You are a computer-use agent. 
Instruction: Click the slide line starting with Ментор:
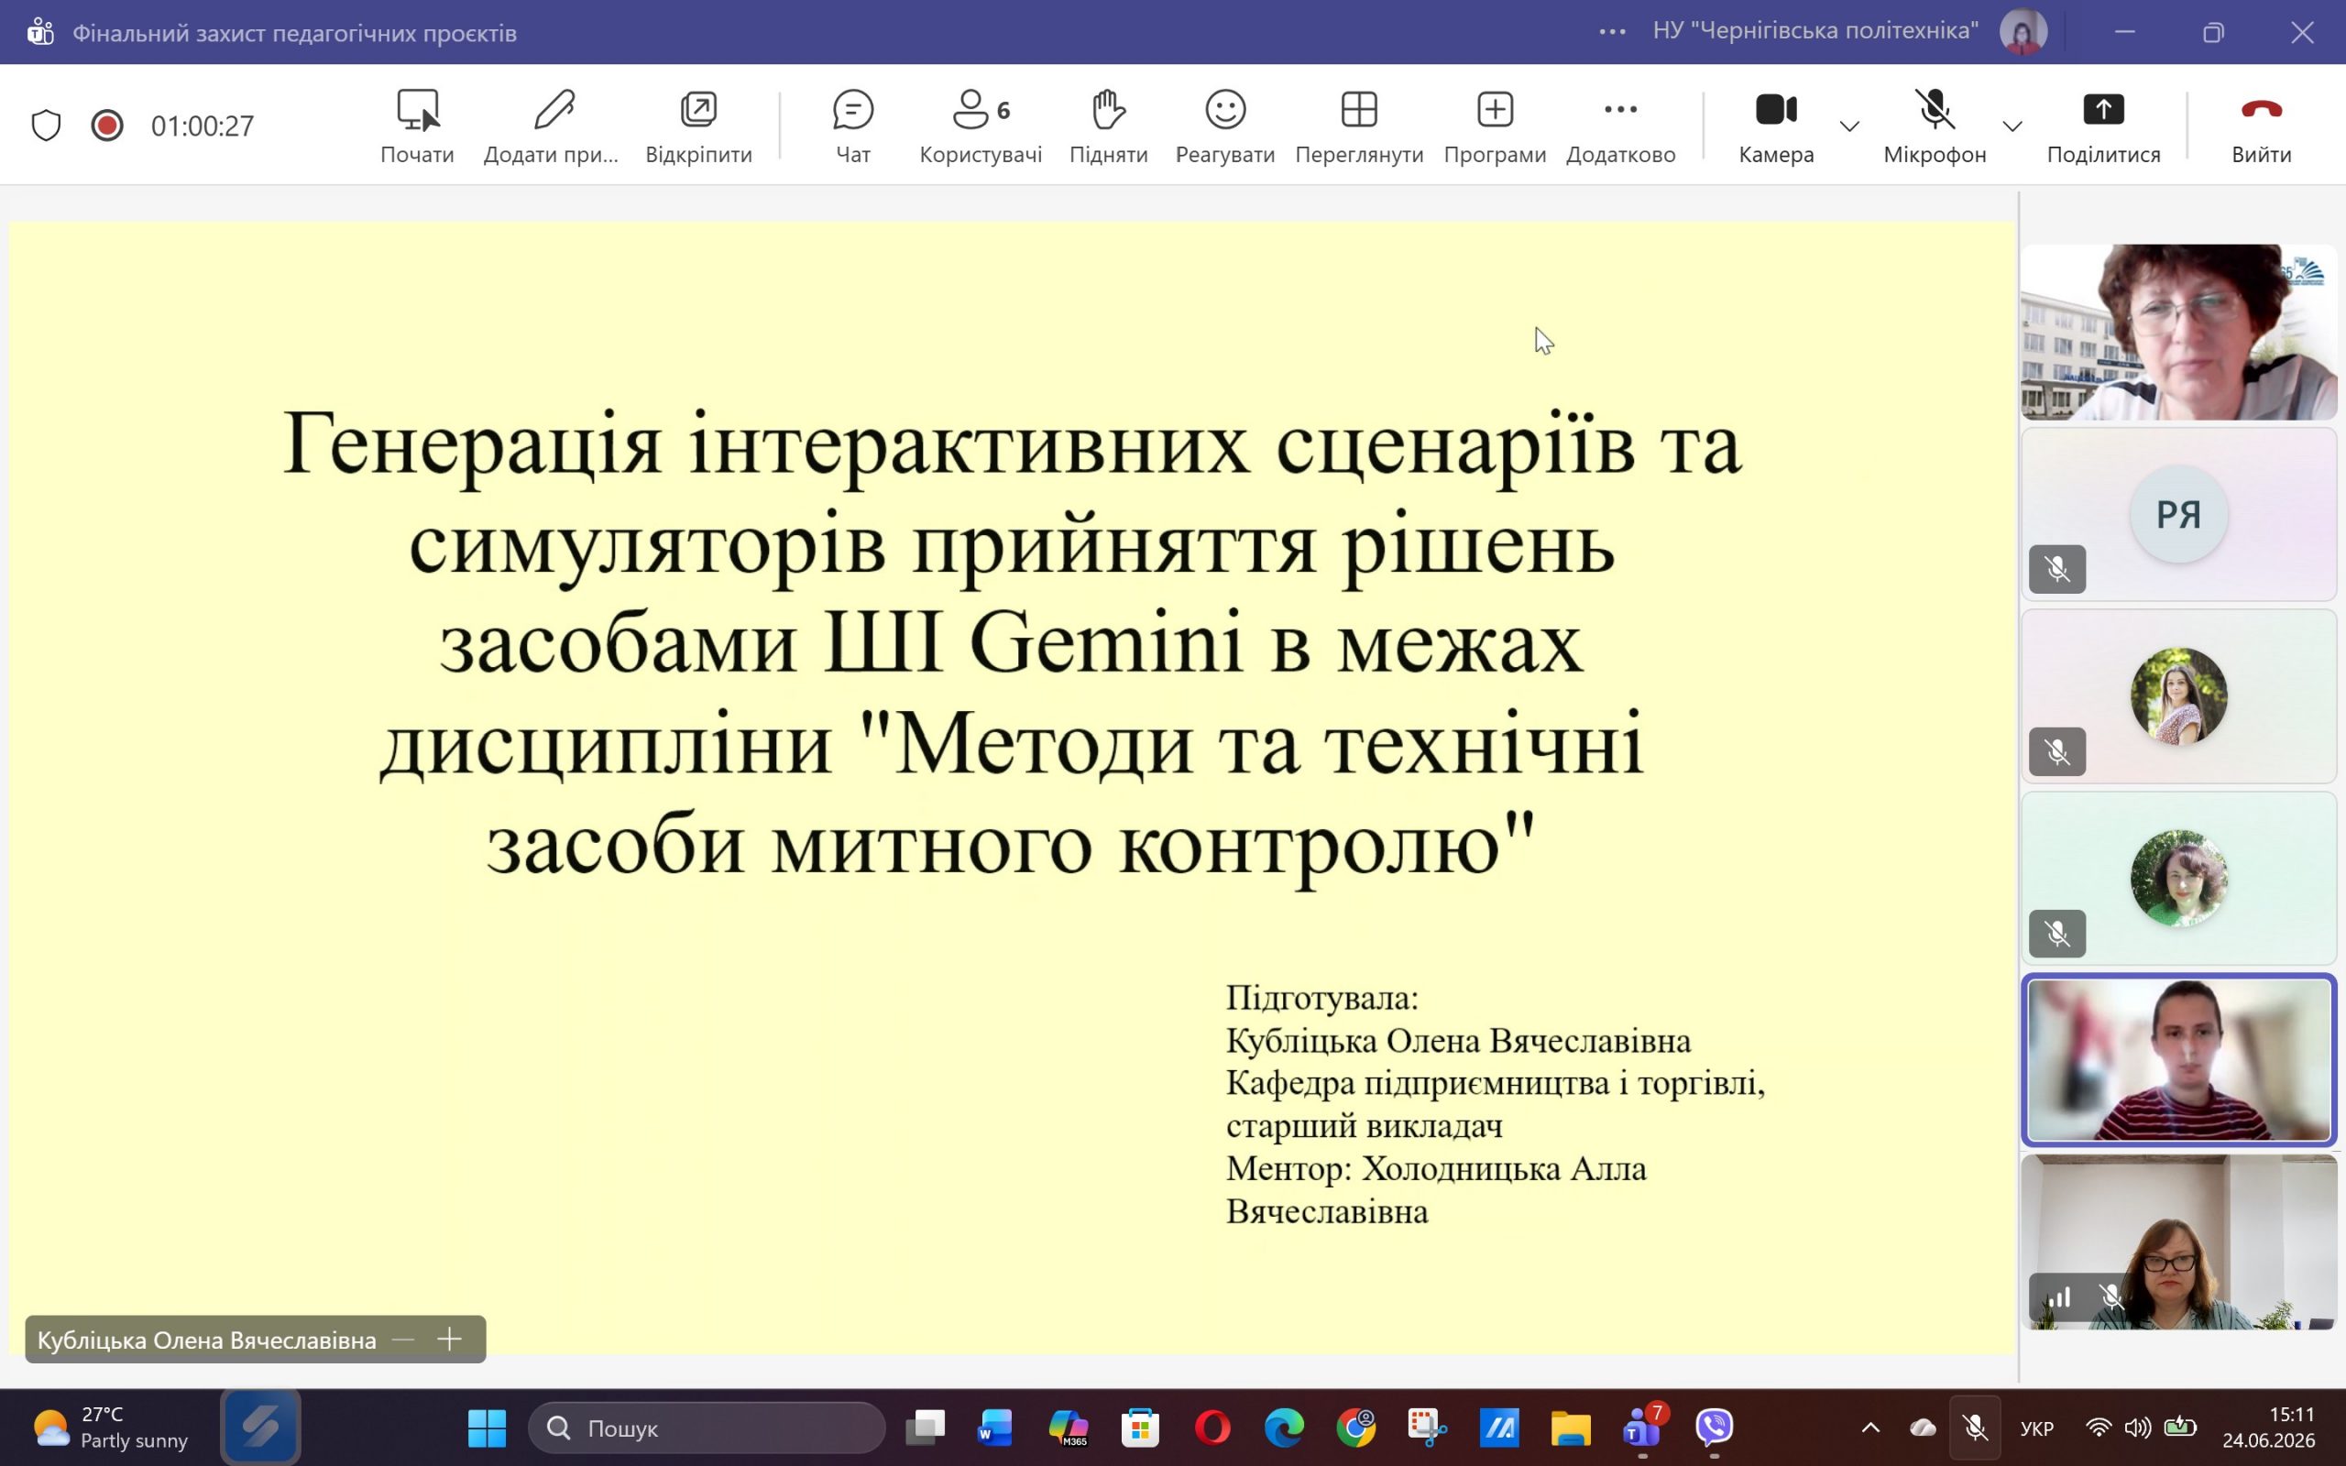click(x=1437, y=1189)
